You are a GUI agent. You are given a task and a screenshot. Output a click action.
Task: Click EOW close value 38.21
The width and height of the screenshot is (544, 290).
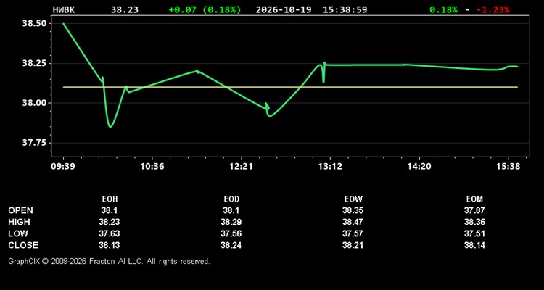(353, 245)
